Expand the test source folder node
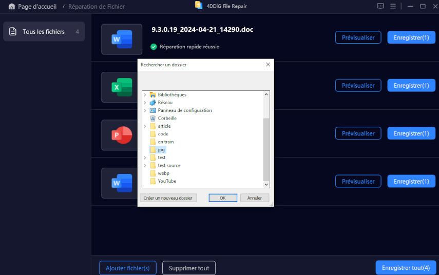This screenshot has height=275, width=439. [145, 166]
